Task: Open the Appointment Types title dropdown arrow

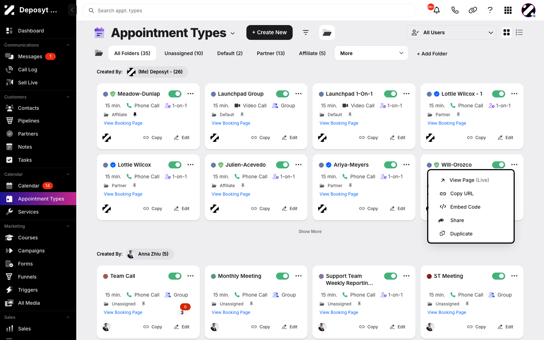Action: (233, 33)
